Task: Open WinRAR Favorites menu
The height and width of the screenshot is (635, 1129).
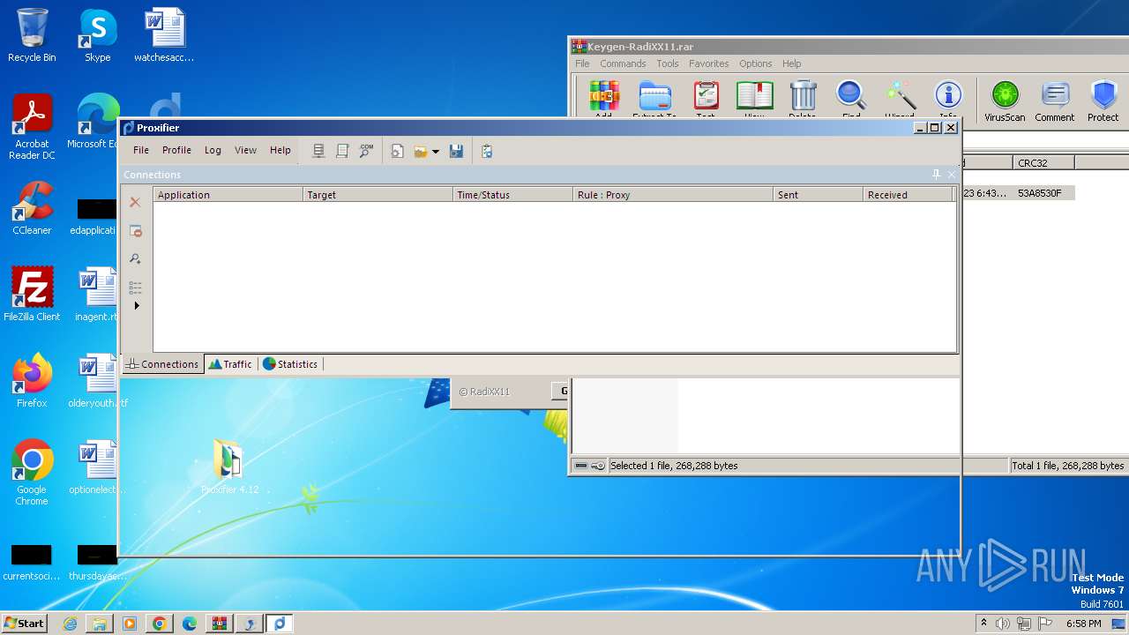Action: 709,63
